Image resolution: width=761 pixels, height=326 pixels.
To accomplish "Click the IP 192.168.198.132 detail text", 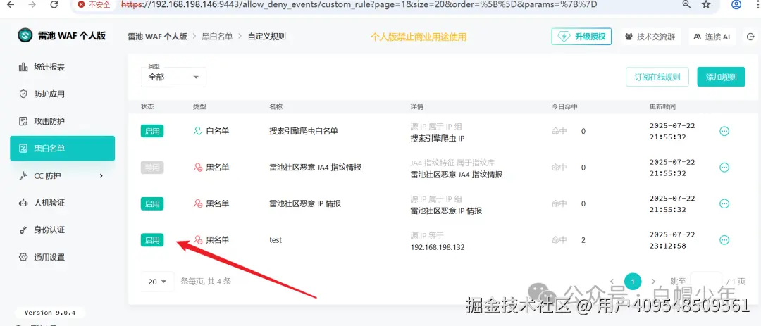I will [438, 247].
